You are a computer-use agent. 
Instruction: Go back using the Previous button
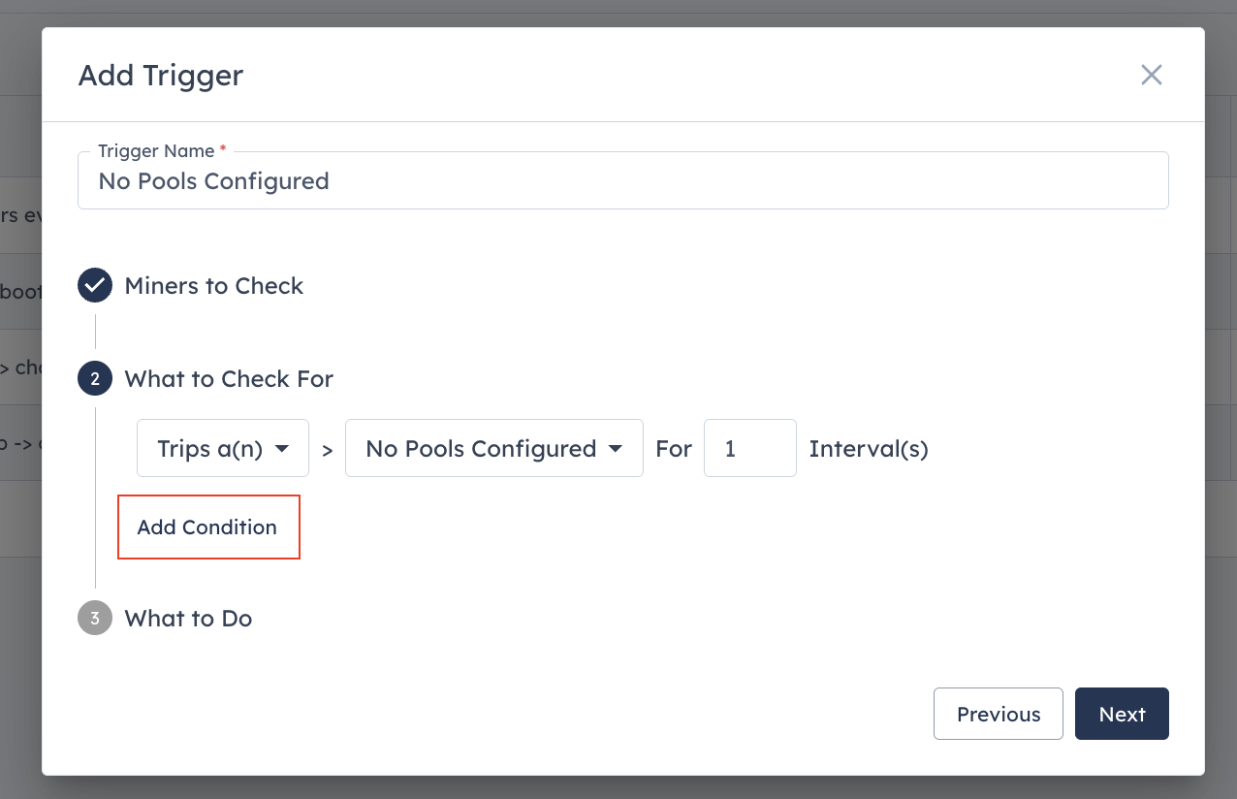(x=999, y=714)
